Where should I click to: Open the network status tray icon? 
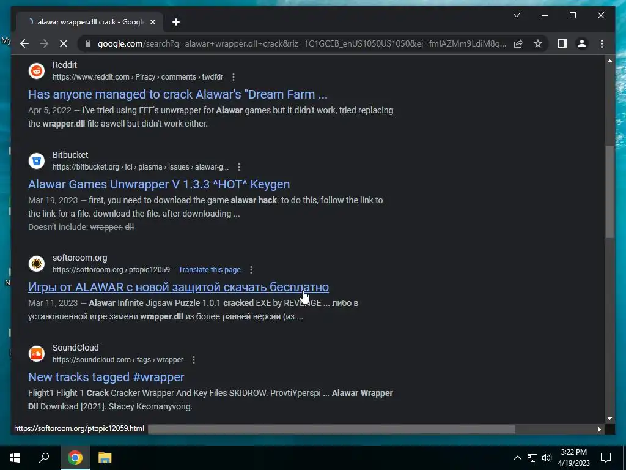pos(532,458)
